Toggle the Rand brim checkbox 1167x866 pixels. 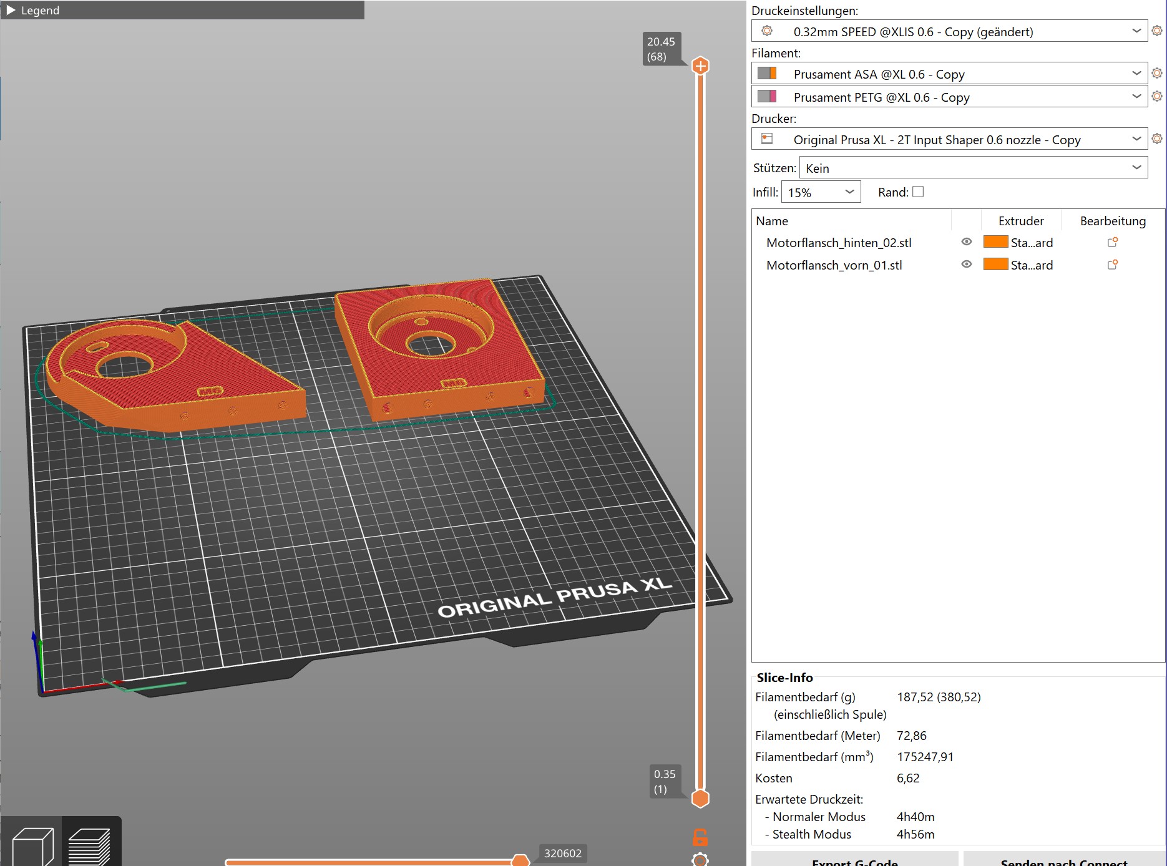[918, 192]
